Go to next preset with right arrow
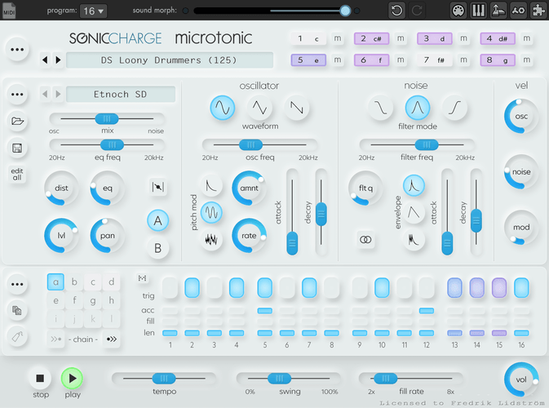 pyautogui.click(x=58, y=60)
